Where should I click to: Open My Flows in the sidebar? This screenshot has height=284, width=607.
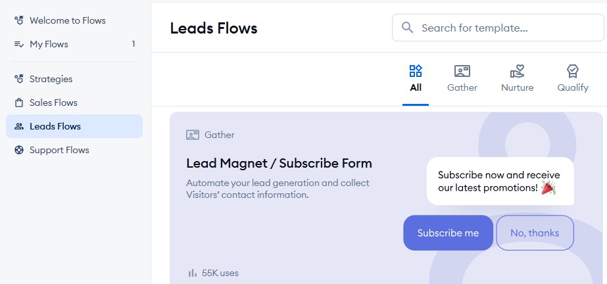coord(49,44)
